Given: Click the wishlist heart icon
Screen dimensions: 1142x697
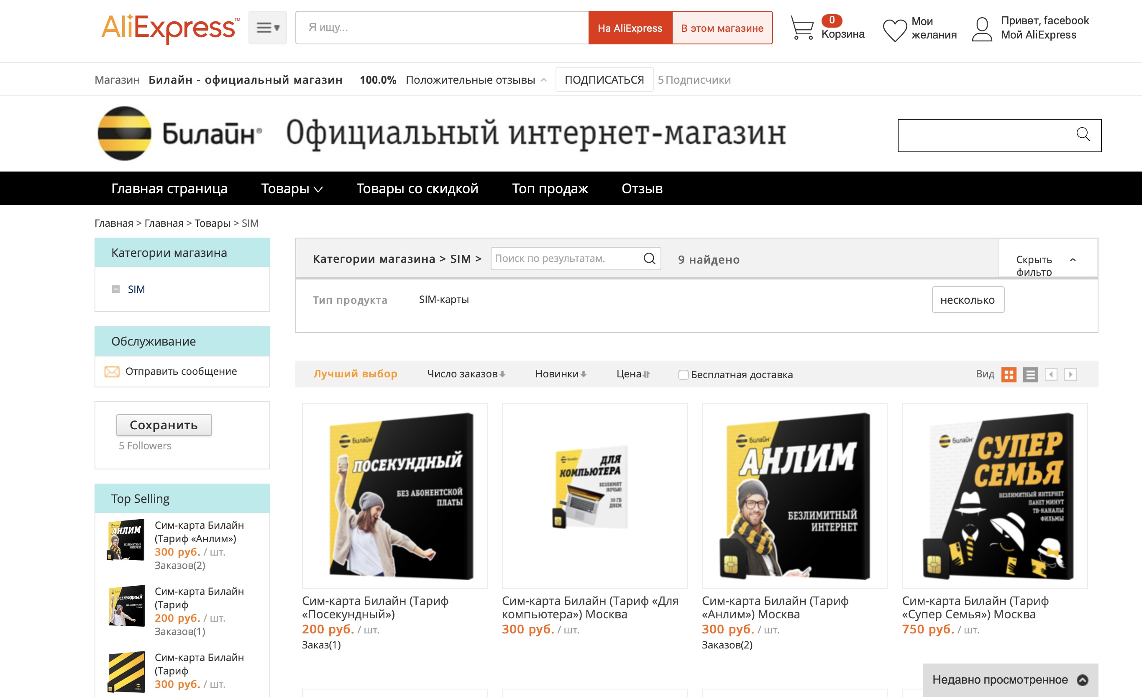Looking at the screenshot, I should [894, 30].
